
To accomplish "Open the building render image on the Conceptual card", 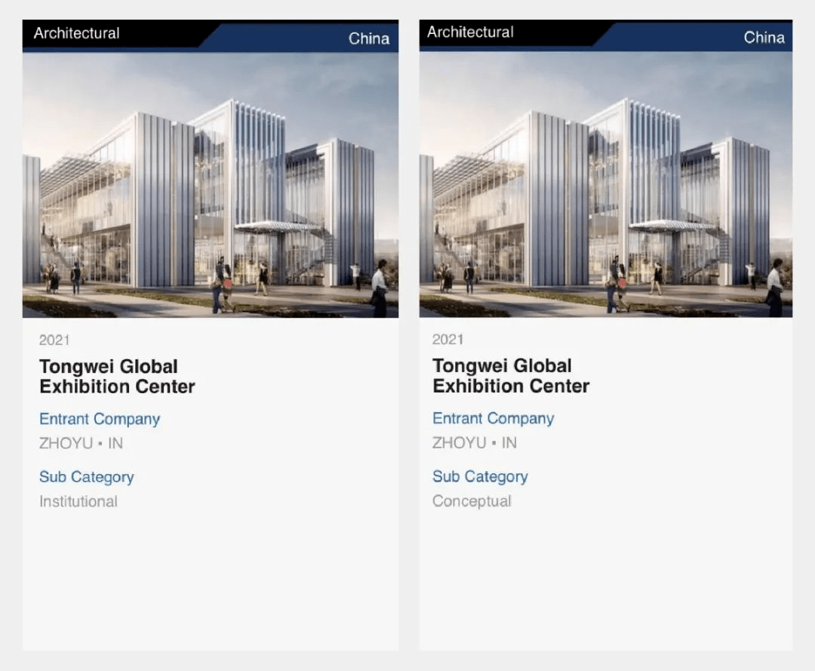I will tap(605, 184).
